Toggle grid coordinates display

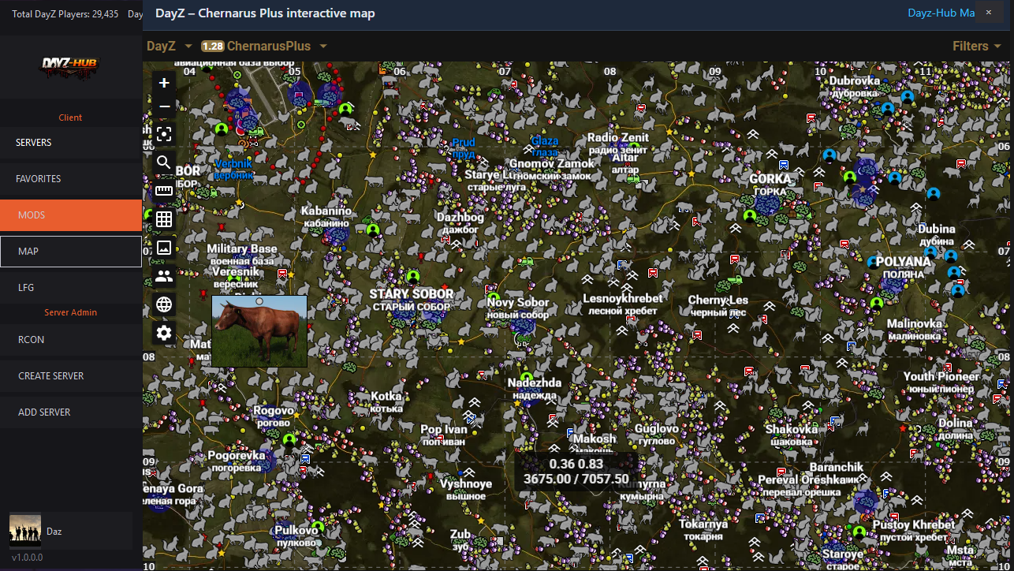(163, 218)
